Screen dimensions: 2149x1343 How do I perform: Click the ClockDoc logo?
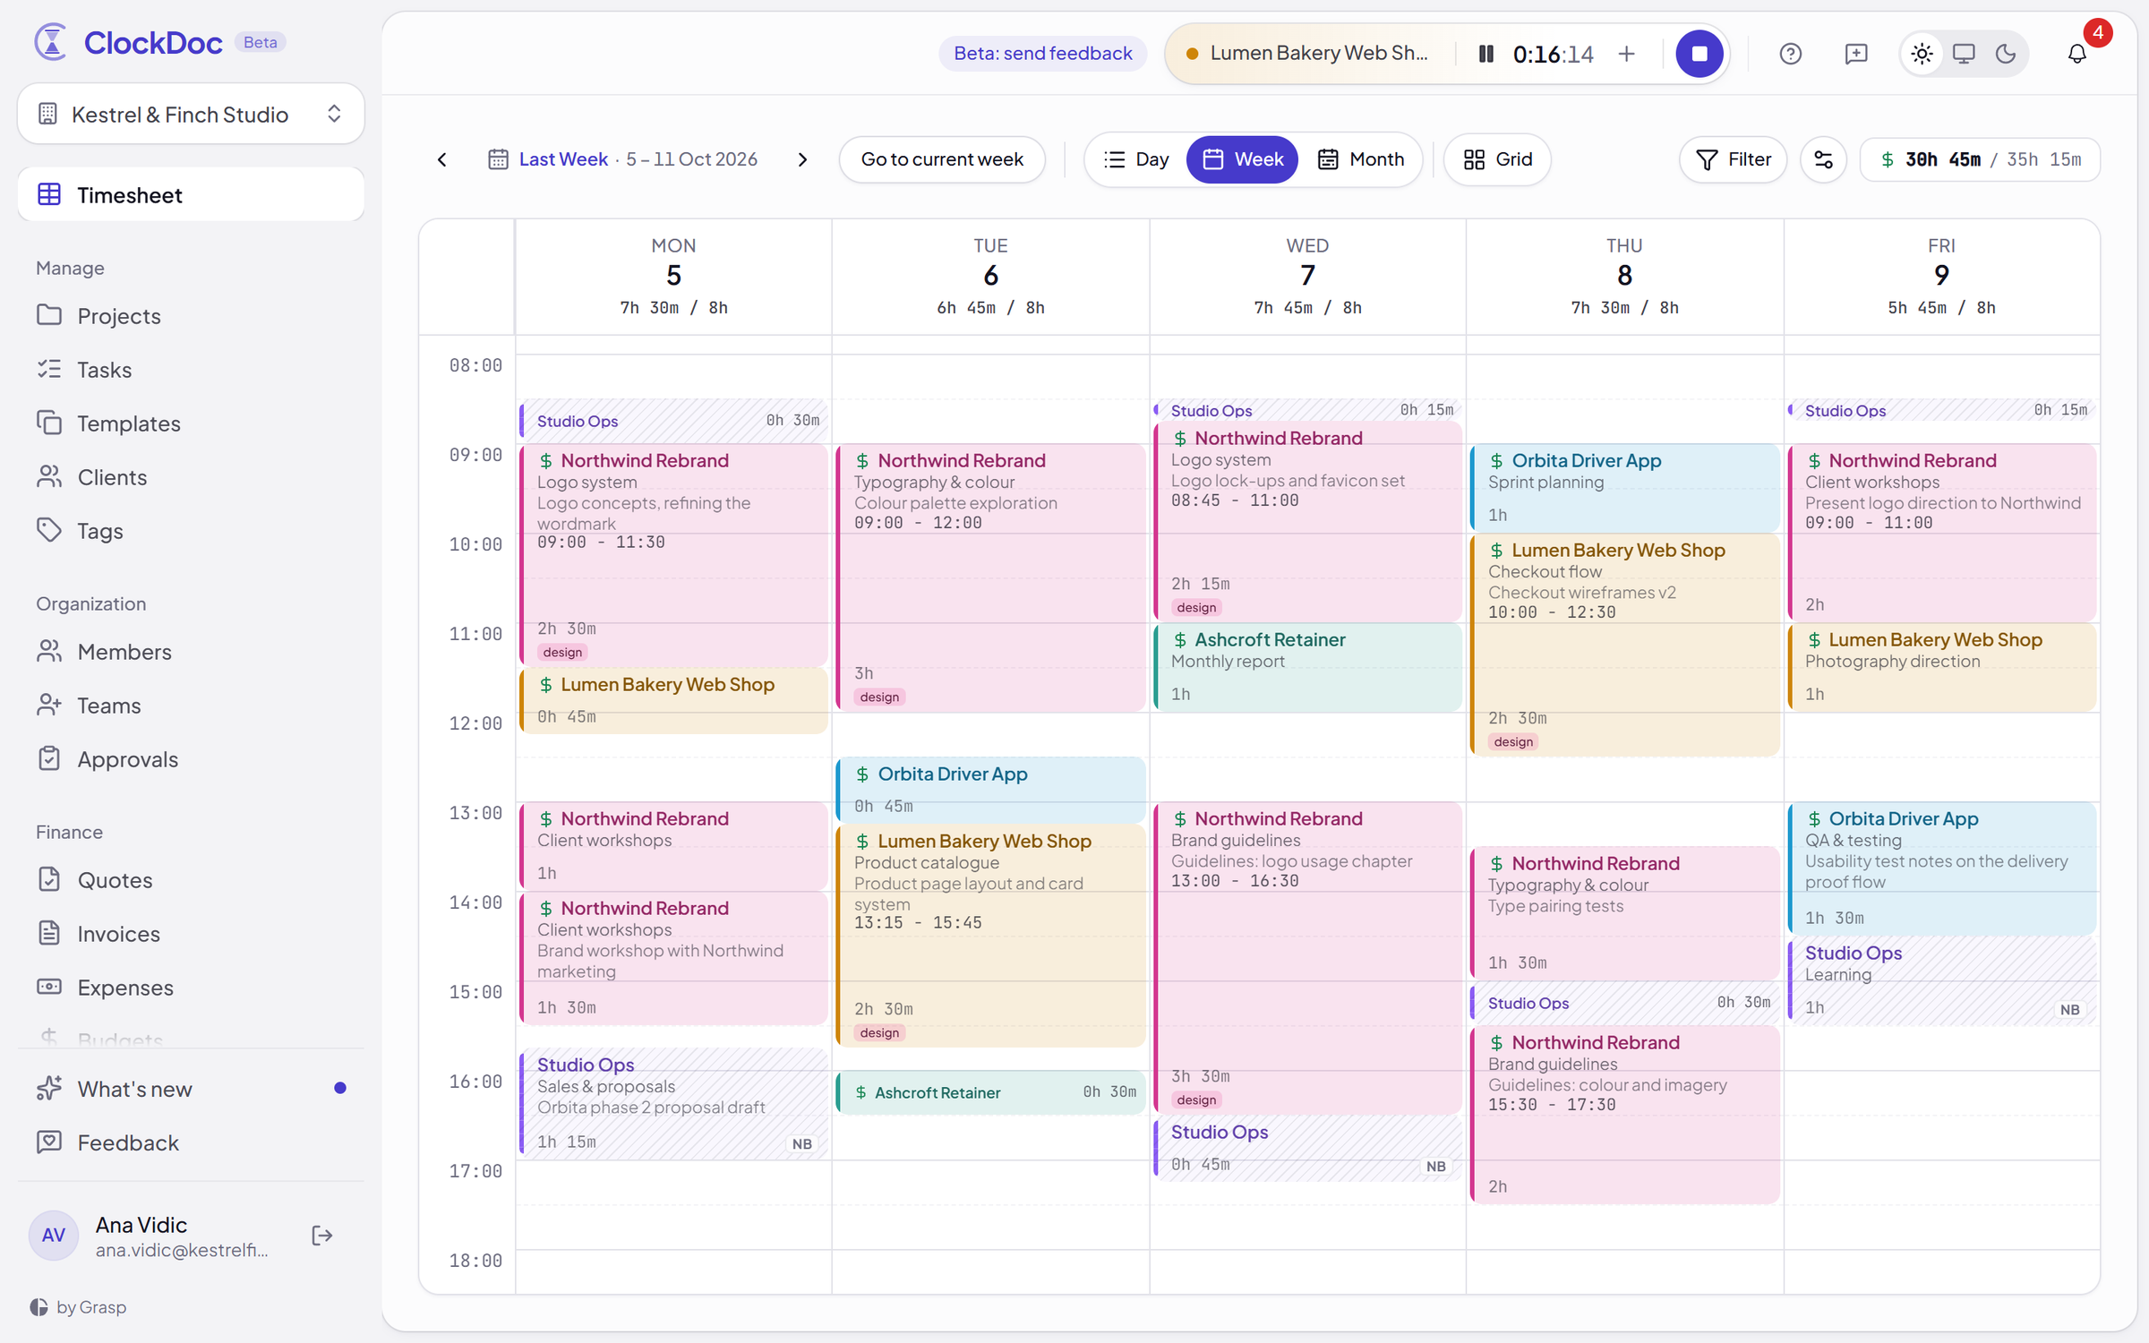click(128, 42)
